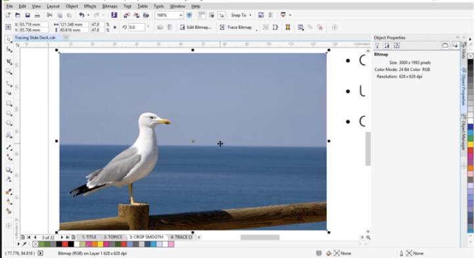The width and height of the screenshot is (474, 258).
Task: Select the Drop Shadow tool in toolbox
Action: 9,170
